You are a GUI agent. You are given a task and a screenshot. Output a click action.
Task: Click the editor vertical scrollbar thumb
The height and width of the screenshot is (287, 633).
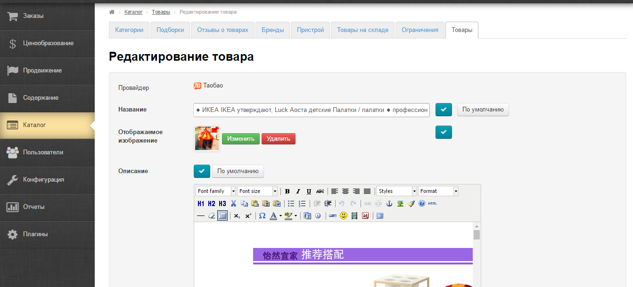pos(477,235)
